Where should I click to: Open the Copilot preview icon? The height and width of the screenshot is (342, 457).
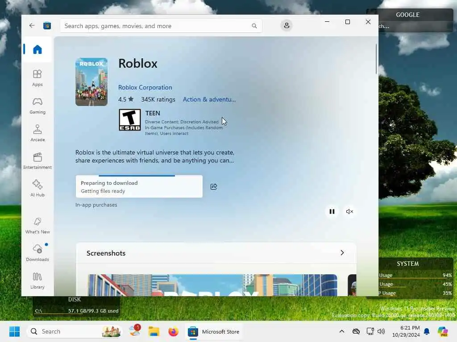coord(443,331)
